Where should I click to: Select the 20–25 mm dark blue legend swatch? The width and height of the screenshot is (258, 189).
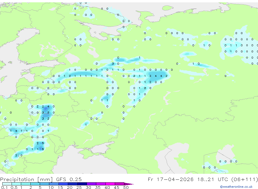[x=73, y=184]
